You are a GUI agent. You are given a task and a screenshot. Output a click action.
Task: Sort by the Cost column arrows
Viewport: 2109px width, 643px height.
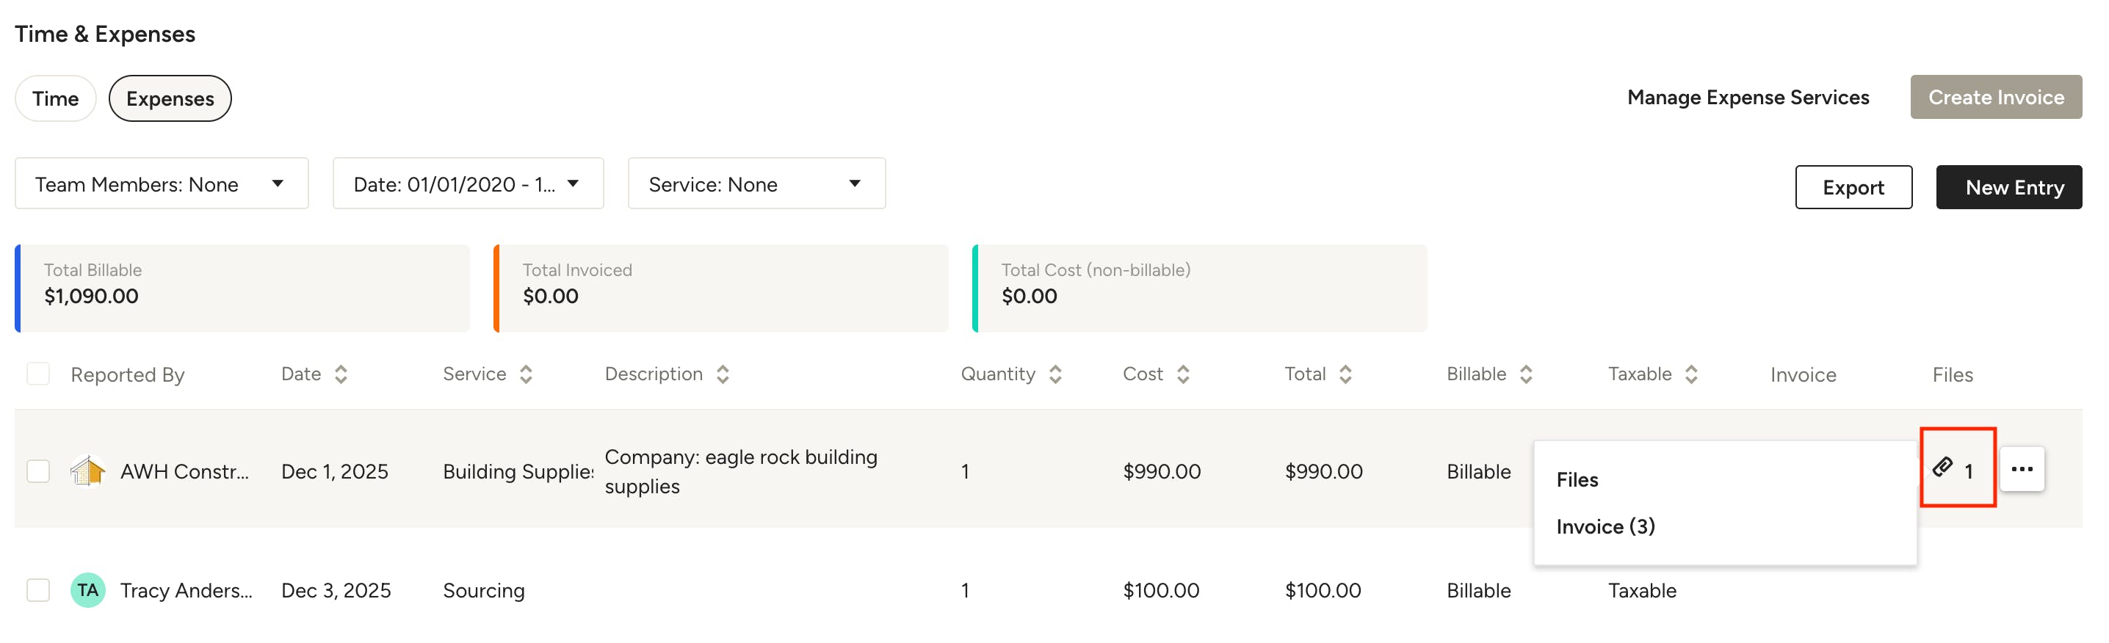[1183, 374]
